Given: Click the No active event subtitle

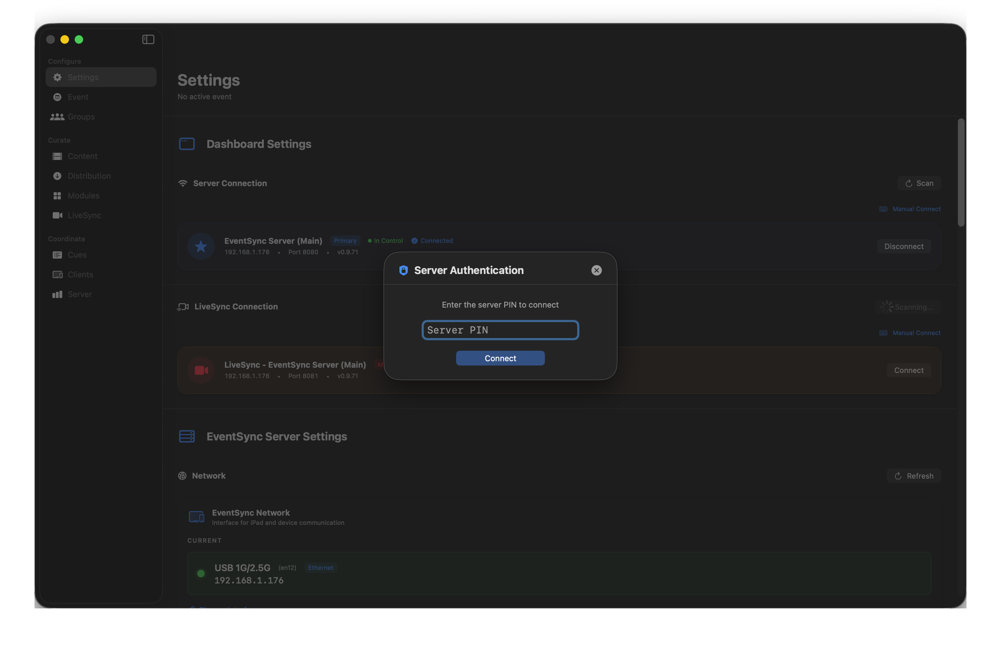Looking at the screenshot, I should pyautogui.click(x=204, y=97).
